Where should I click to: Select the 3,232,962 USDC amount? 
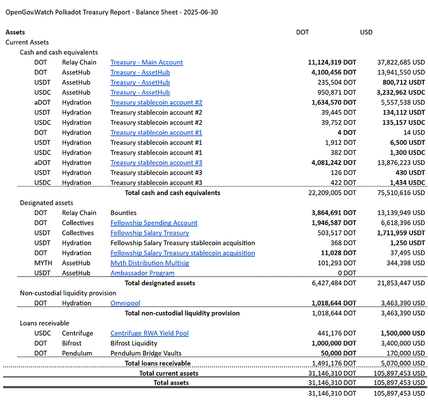pyautogui.click(x=401, y=93)
